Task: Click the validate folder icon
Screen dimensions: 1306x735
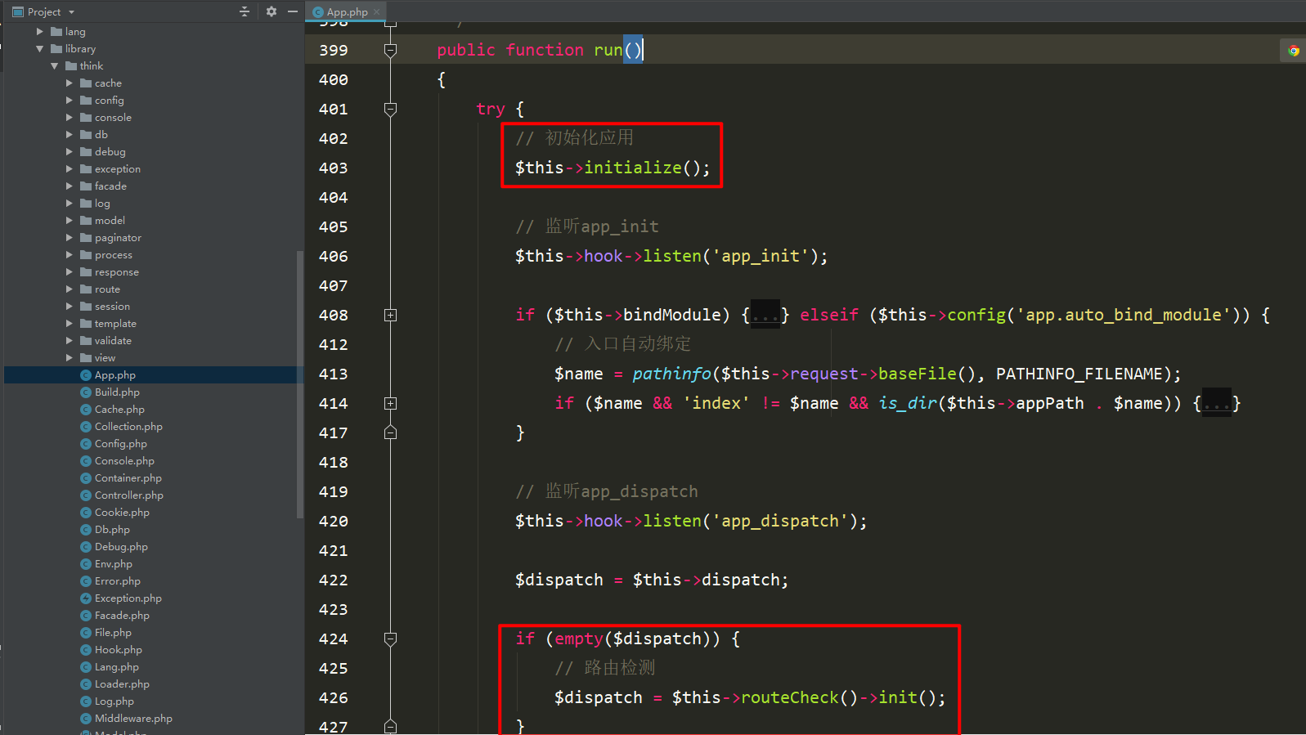Action: [86, 341]
